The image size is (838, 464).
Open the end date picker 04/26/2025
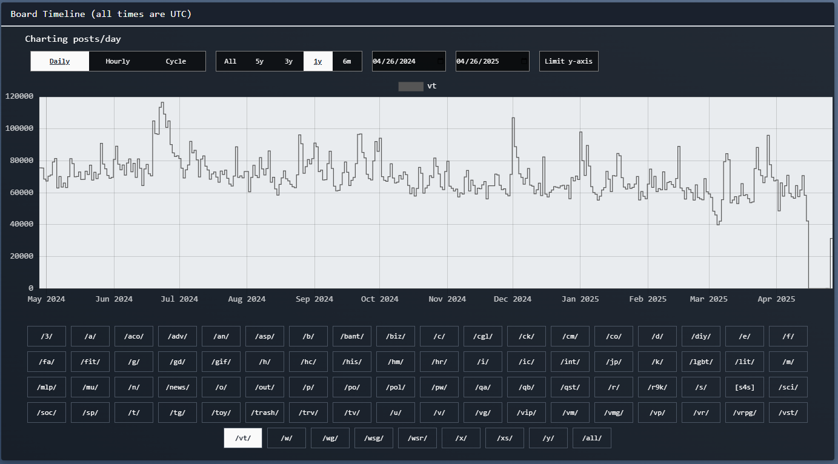[x=492, y=61]
